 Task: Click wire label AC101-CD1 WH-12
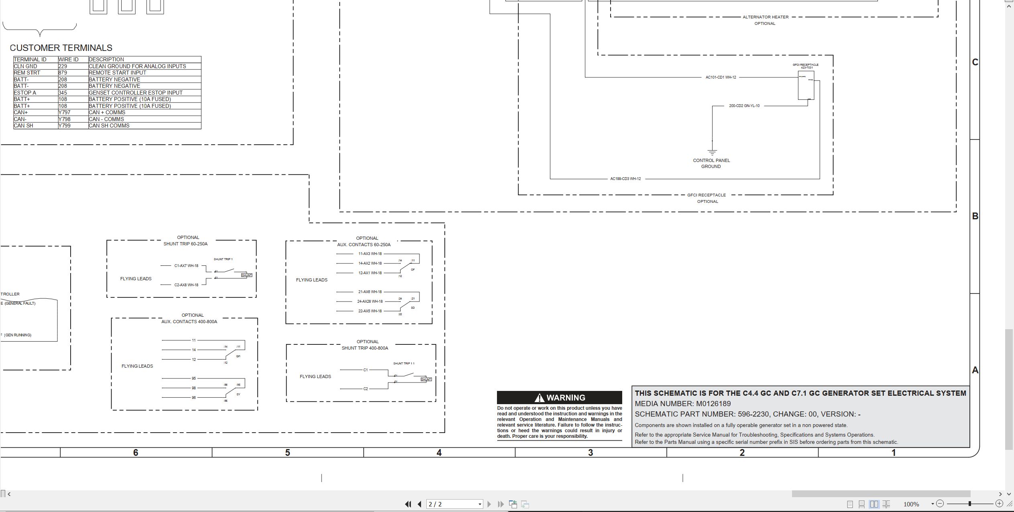(x=721, y=77)
